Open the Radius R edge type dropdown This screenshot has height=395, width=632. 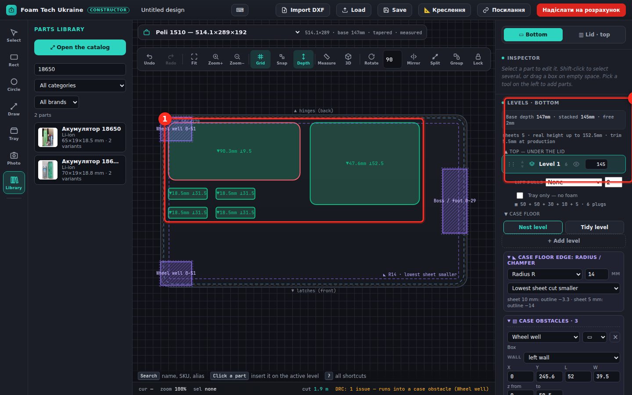pyautogui.click(x=545, y=274)
